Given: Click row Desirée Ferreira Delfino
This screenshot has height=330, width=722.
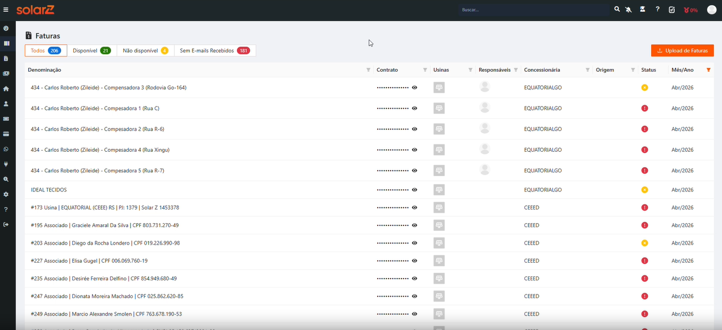Looking at the screenshot, I should pyautogui.click(x=369, y=279).
